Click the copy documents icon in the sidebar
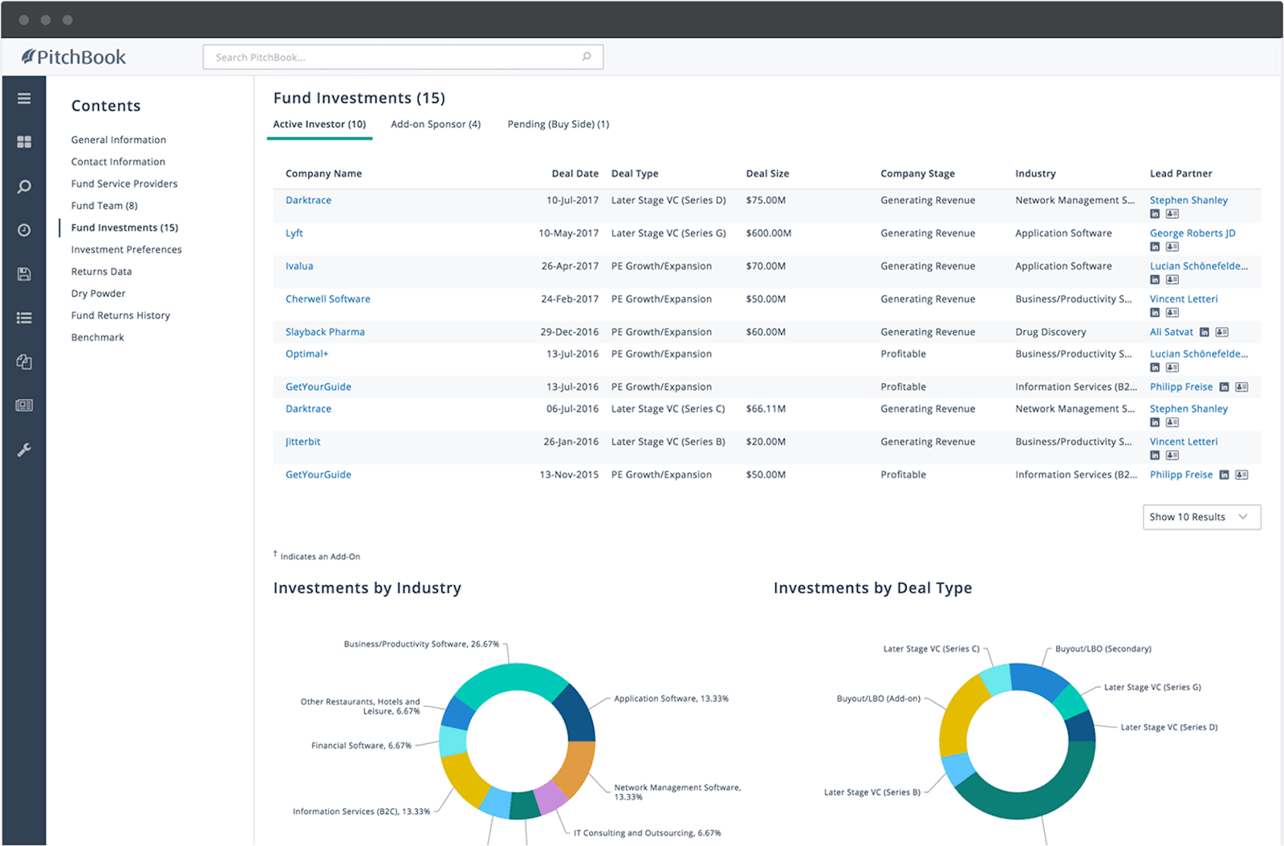The image size is (1284, 846). 24,362
